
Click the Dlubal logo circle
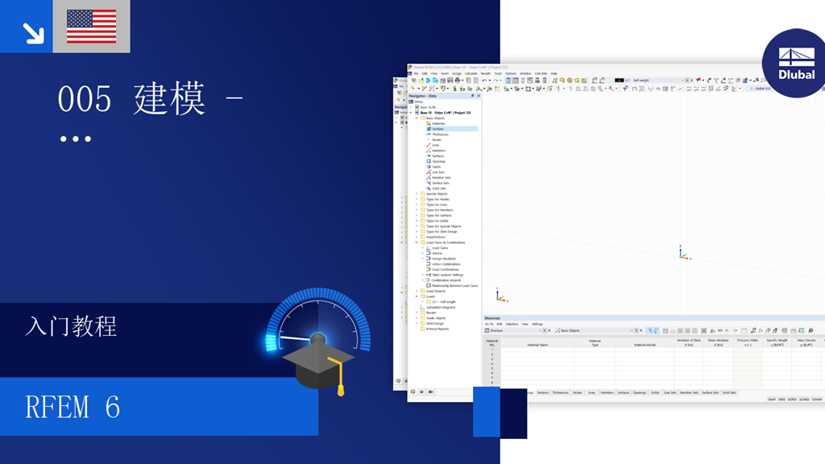pyautogui.click(x=795, y=63)
